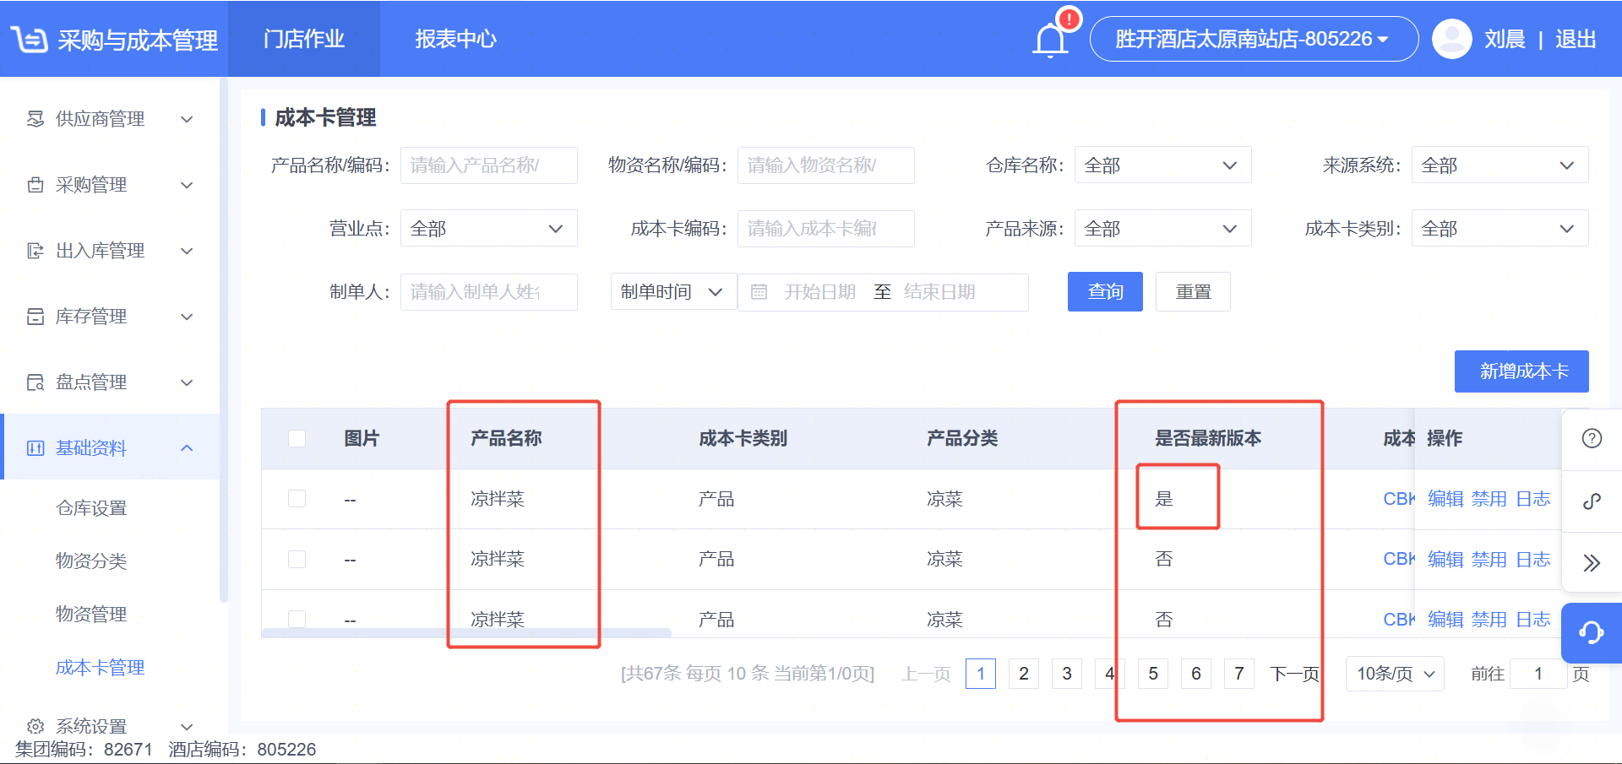Click the 系统设置 gear icon
Viewport: 1622px width, 764px height.
(35, 726)
